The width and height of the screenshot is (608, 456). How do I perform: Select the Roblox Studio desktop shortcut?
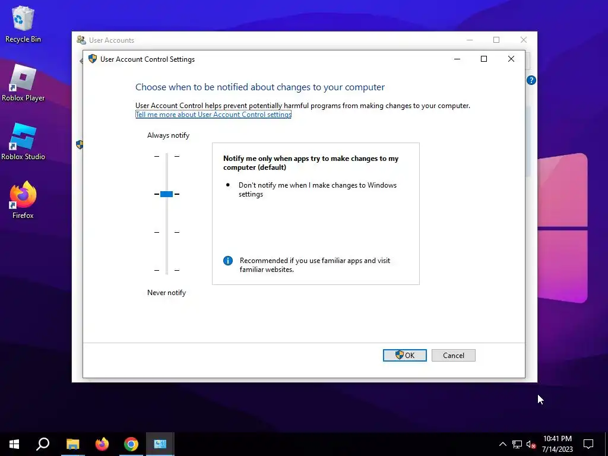(x=23, y=141)
